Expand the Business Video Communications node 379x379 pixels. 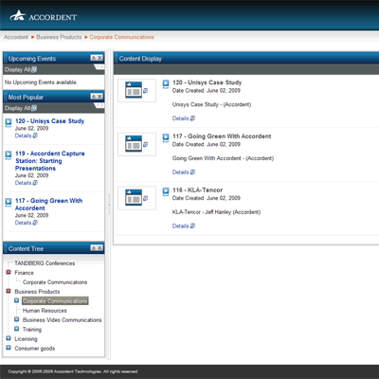[17, 319]
